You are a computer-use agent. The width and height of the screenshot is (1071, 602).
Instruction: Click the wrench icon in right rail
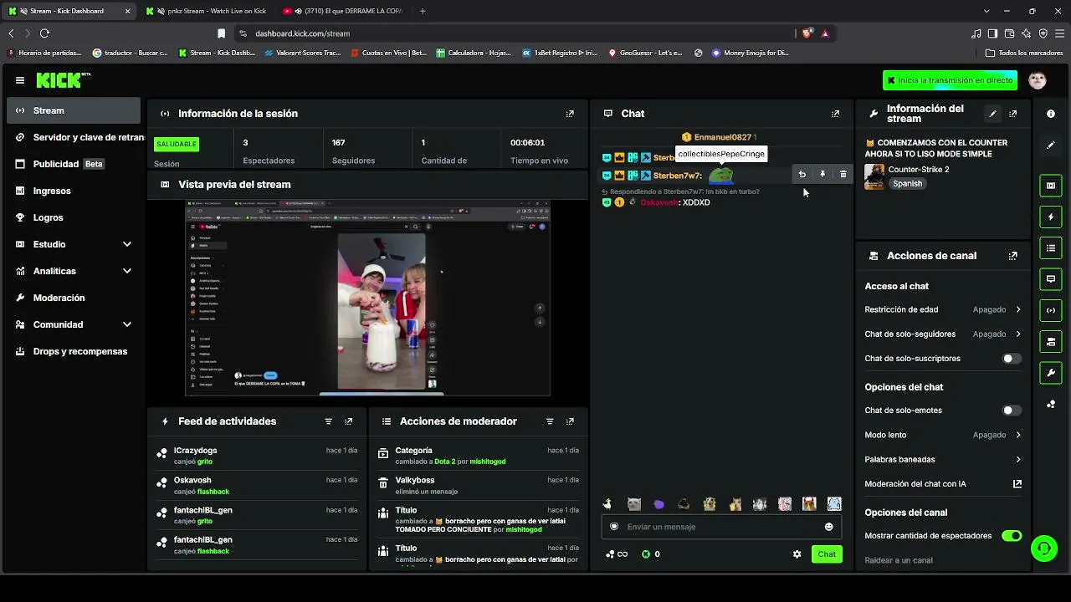(1051, 373)
